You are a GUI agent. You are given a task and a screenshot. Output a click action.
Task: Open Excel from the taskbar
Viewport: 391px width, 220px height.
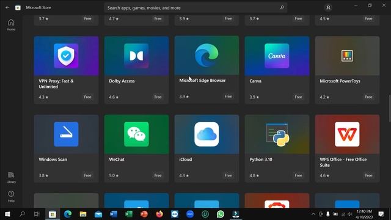[x=129, y=214]
